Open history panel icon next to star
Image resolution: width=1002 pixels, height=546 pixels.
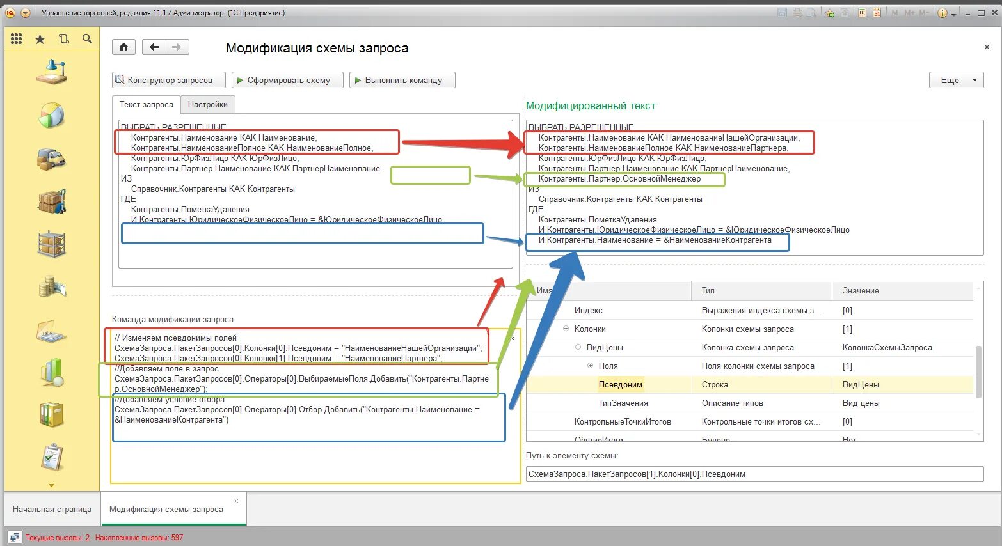(64, 39)
